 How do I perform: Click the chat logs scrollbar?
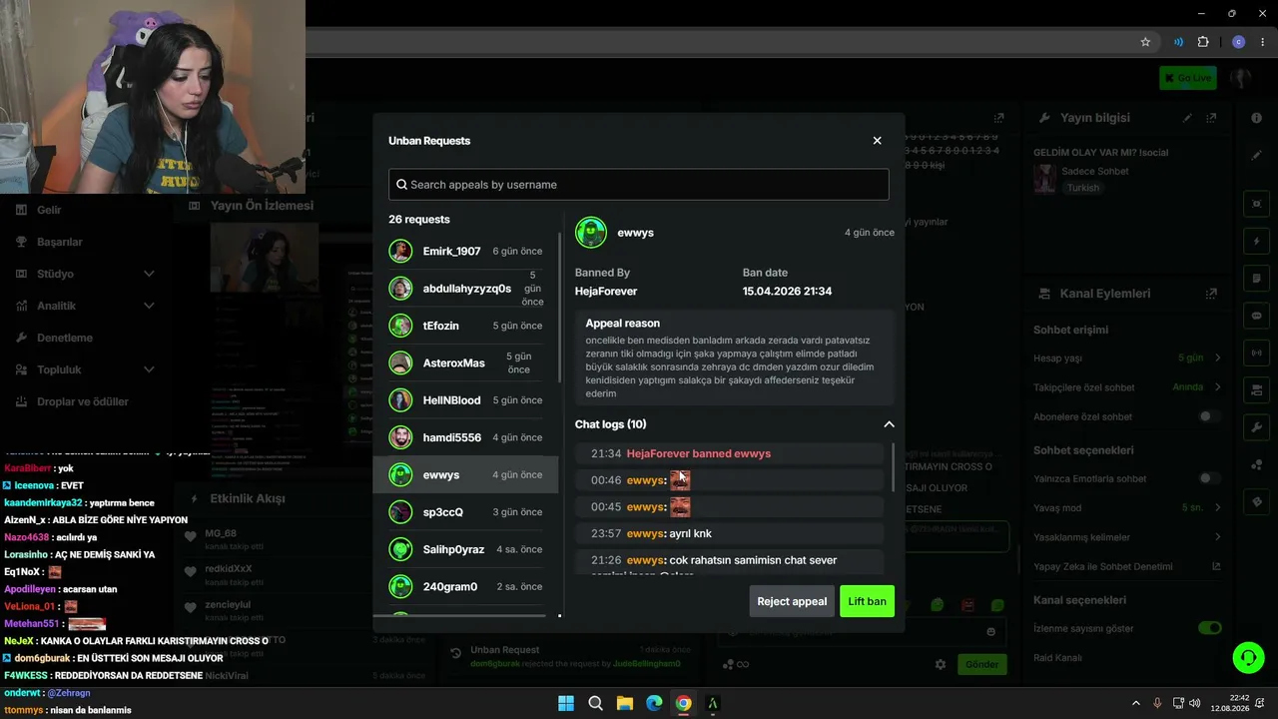[x=894, y=466]
